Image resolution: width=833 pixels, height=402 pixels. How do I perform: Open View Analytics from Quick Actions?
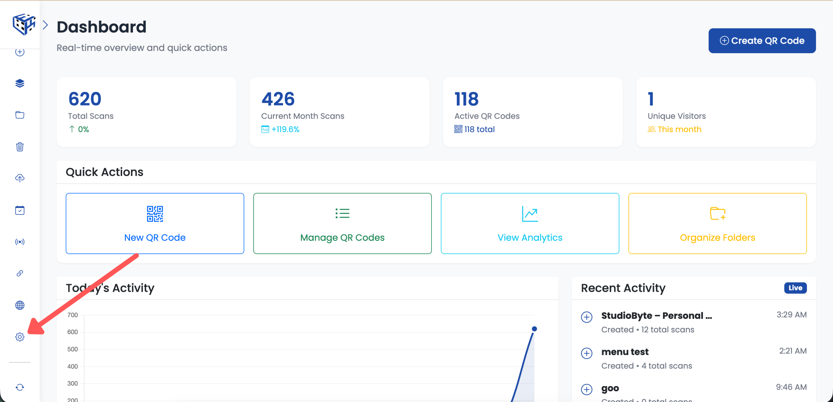[x=530, y=223]
